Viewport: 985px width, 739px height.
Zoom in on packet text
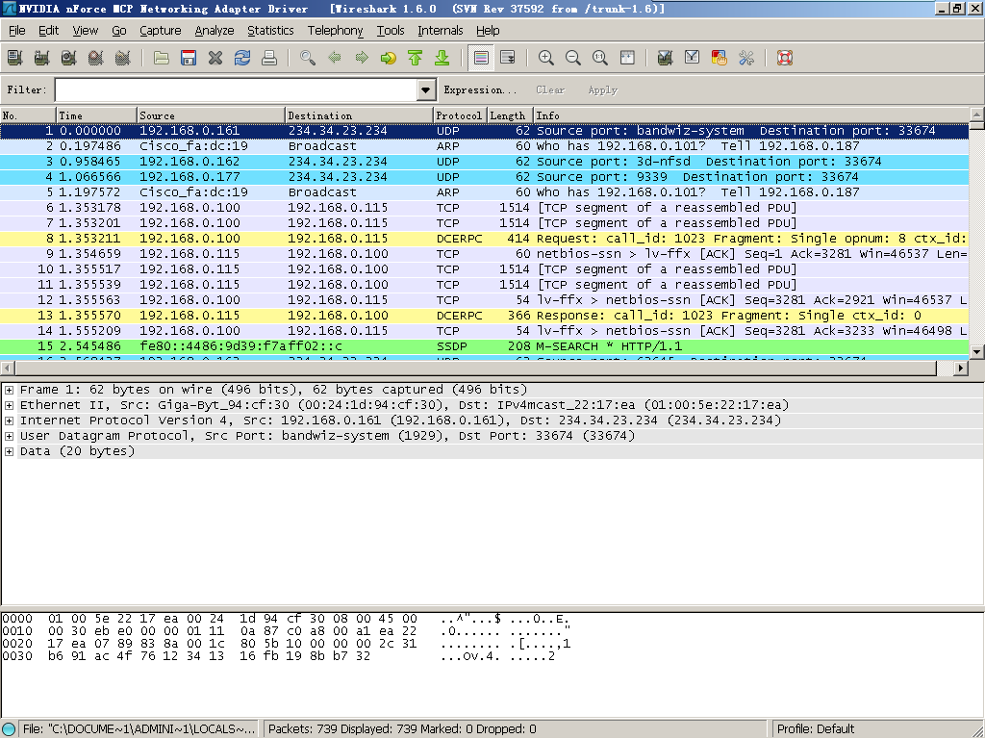coord(546,59)
